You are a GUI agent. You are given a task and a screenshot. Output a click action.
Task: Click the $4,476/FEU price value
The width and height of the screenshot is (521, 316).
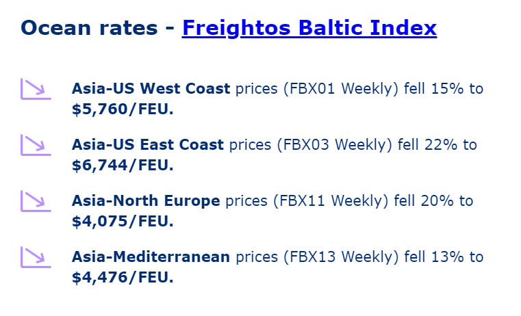(x=123, y=278)
